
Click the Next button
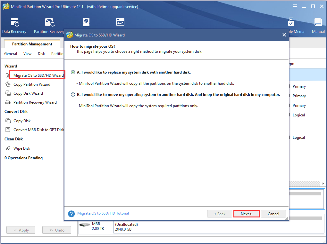(246, 214)
